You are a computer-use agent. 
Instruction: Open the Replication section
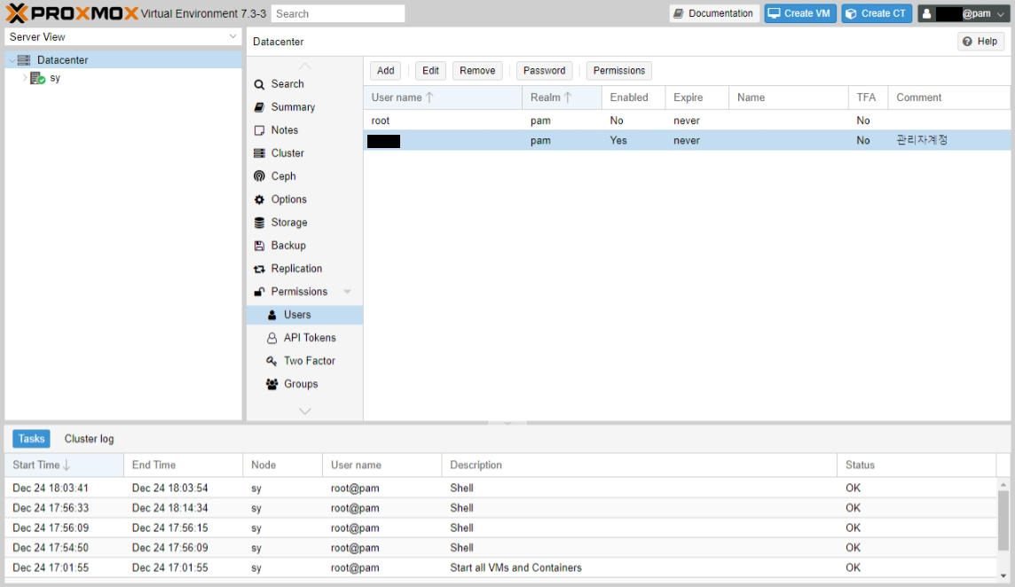tap(304, 269)
